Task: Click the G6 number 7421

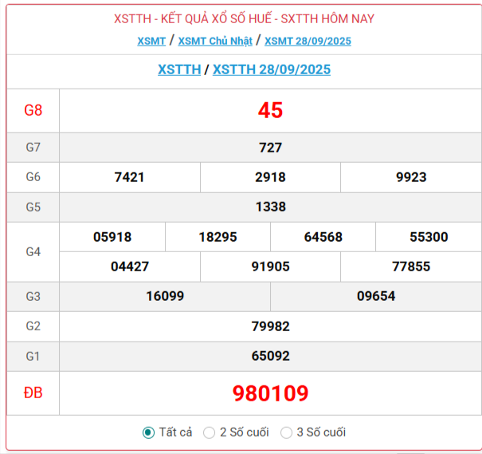Action: pos(130,177)
